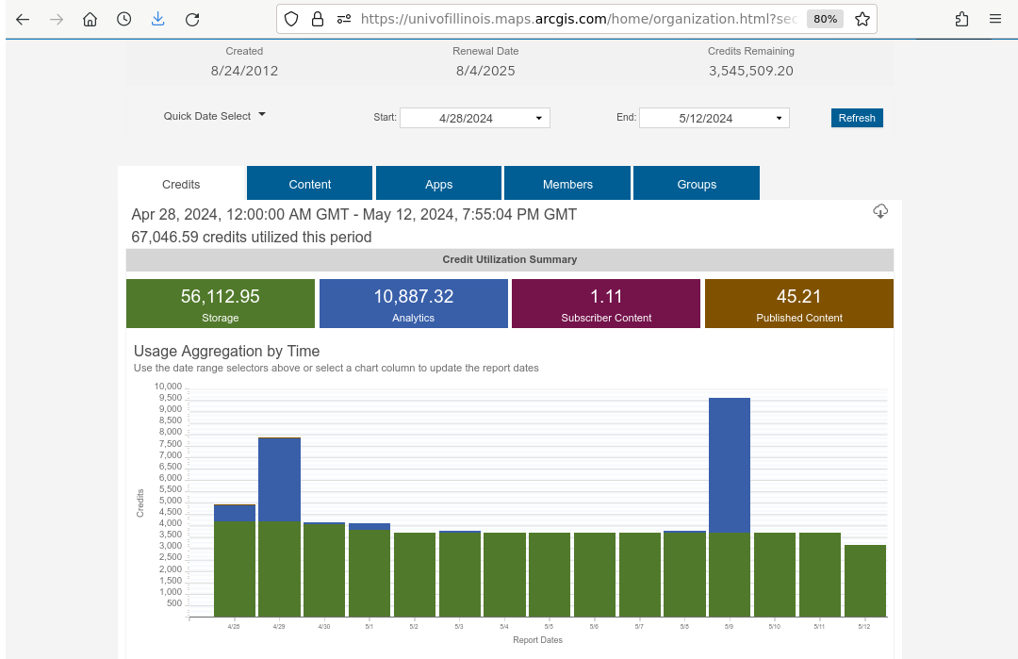The height and width of the screenshot is (659, 1018).
Task: Bookmark this page with the star icon
Action: point(862,19)
